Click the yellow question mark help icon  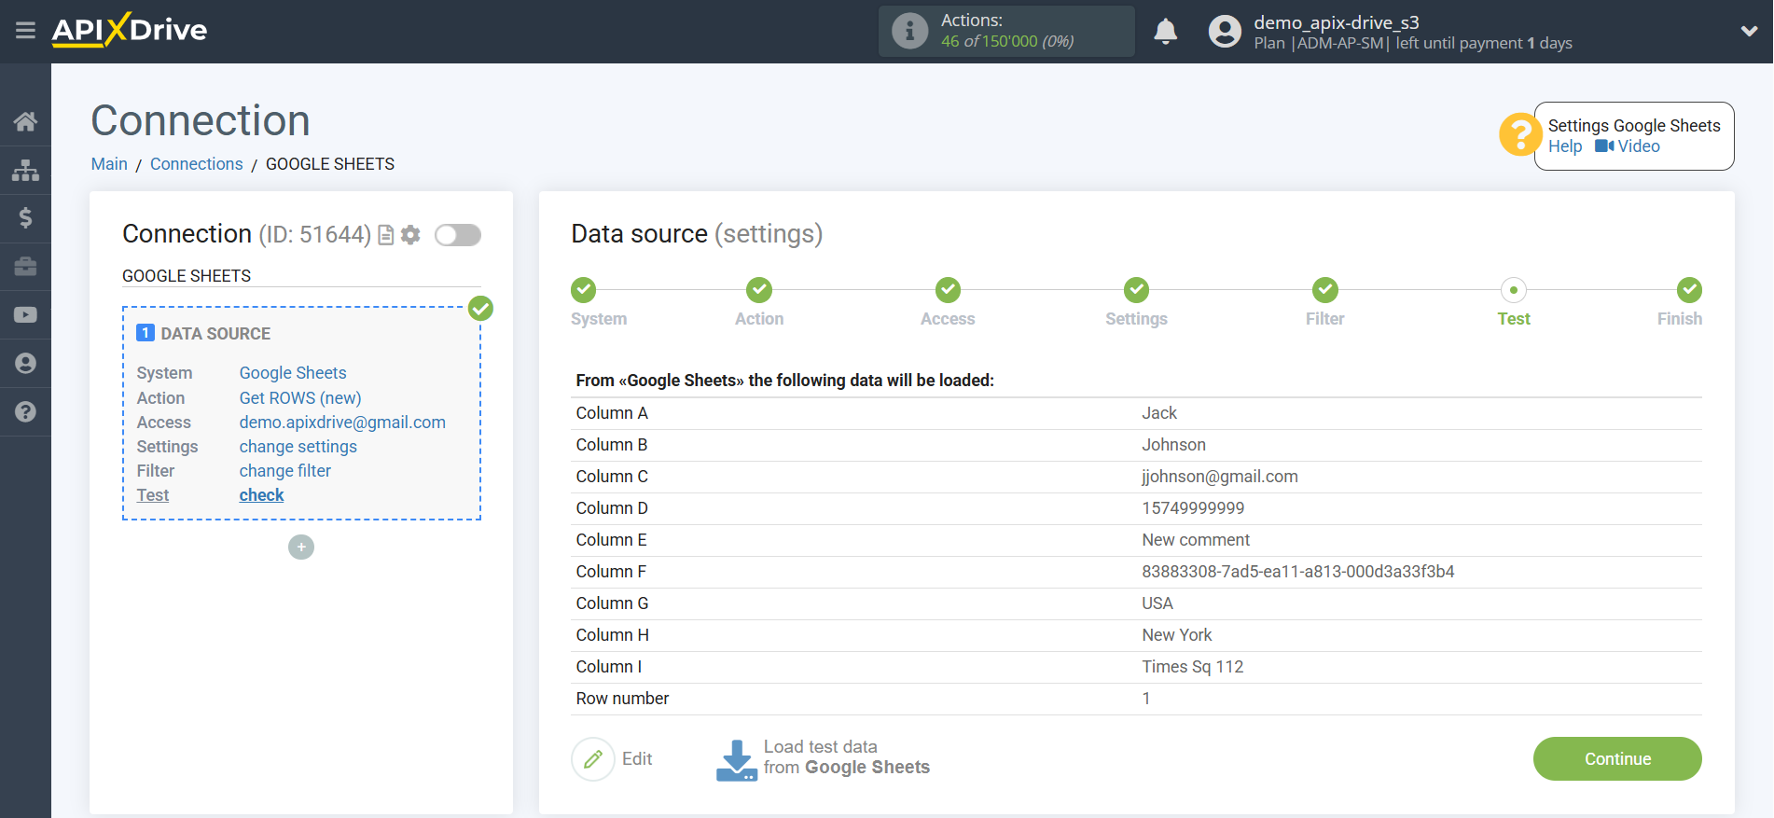tap(1520, 134)
